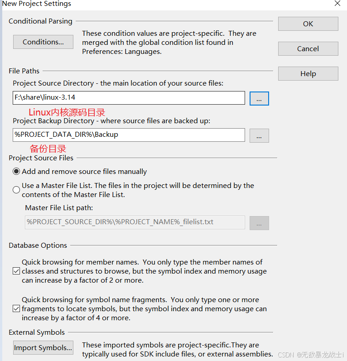
Task: Confirm settings with the OK button
Action: pyautogui.click(x=308, y=24)
